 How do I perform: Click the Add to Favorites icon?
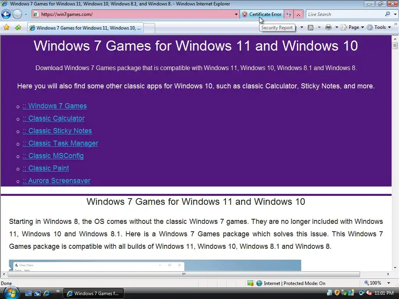[18, 28]
